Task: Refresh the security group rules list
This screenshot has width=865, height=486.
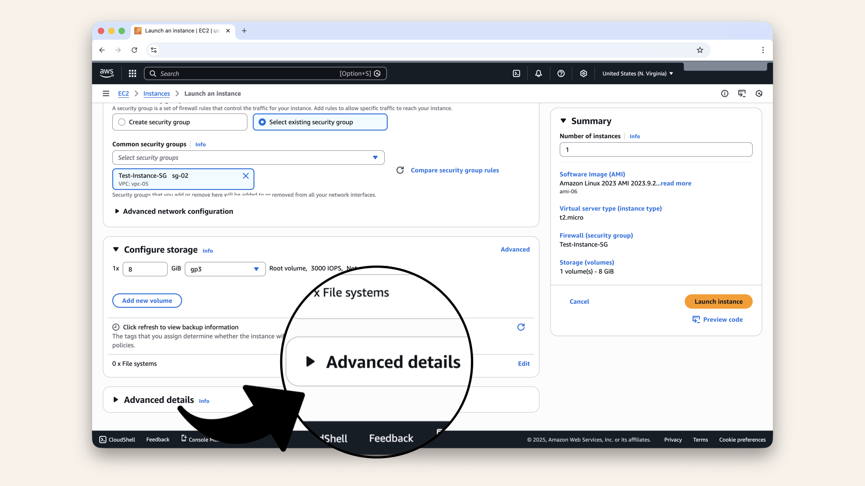Action: click(400, 170)
